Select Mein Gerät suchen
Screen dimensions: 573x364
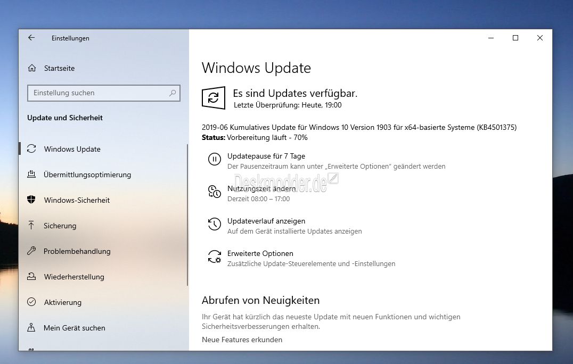click(75, 328)
